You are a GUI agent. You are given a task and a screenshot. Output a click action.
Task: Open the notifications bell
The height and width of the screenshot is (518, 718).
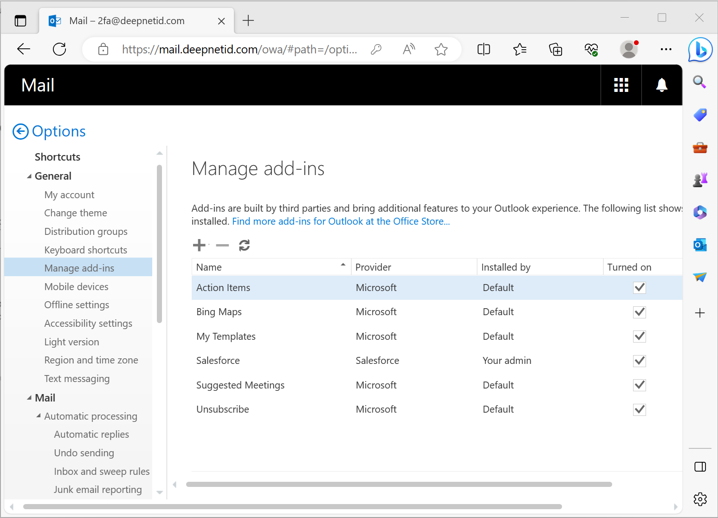661,85
